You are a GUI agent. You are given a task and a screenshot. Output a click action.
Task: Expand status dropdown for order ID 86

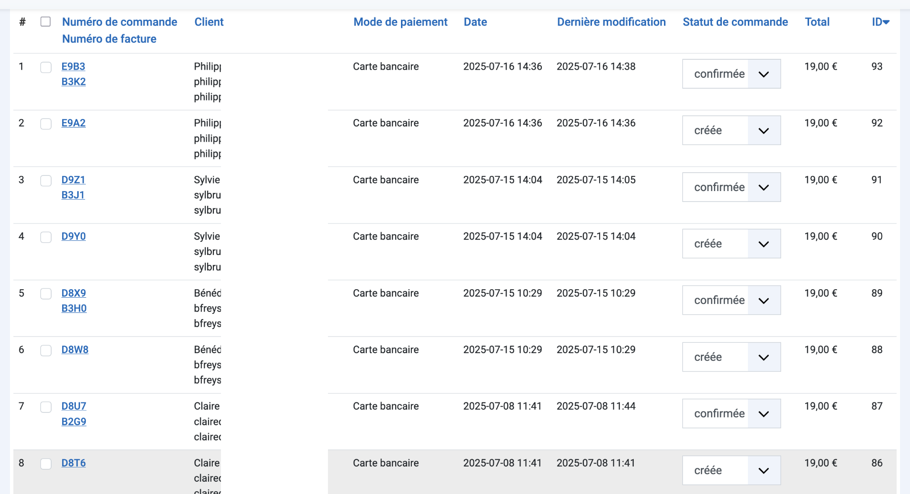coord(731,470)
